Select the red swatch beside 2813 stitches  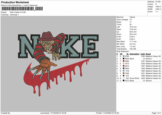pyautogui.click(x=124, y=66)
